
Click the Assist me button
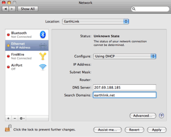pos(107,130)
